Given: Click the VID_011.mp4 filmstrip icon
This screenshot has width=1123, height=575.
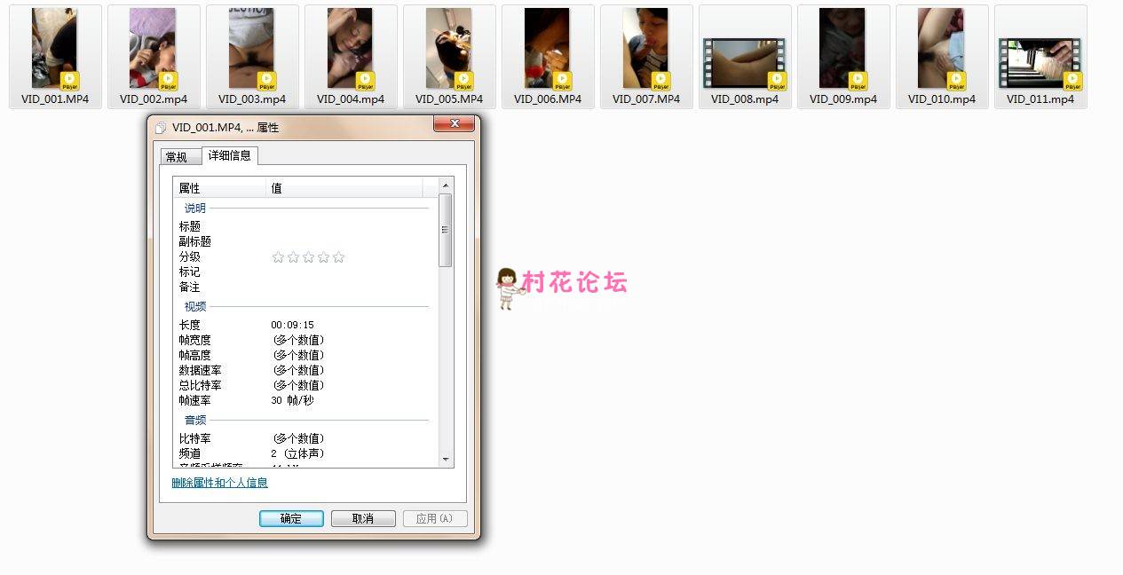Looking at the screenshot, I should point(1040,62).
